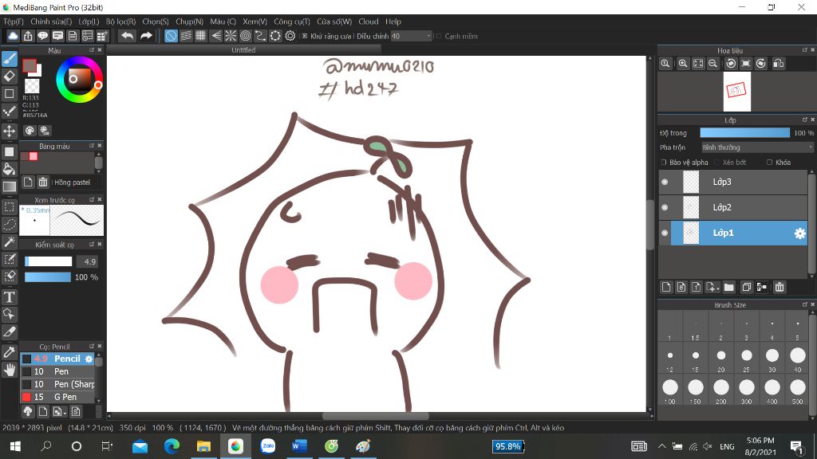Click the navigator preview thumbnail
The image size is (817, 459).
736,92
